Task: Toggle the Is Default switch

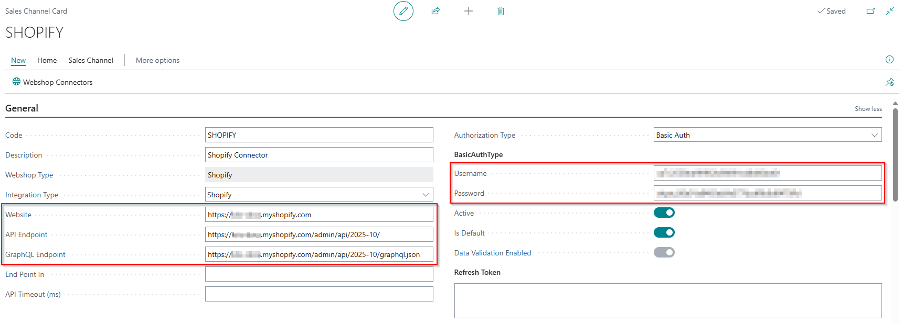Action: (x=664, y=232)
